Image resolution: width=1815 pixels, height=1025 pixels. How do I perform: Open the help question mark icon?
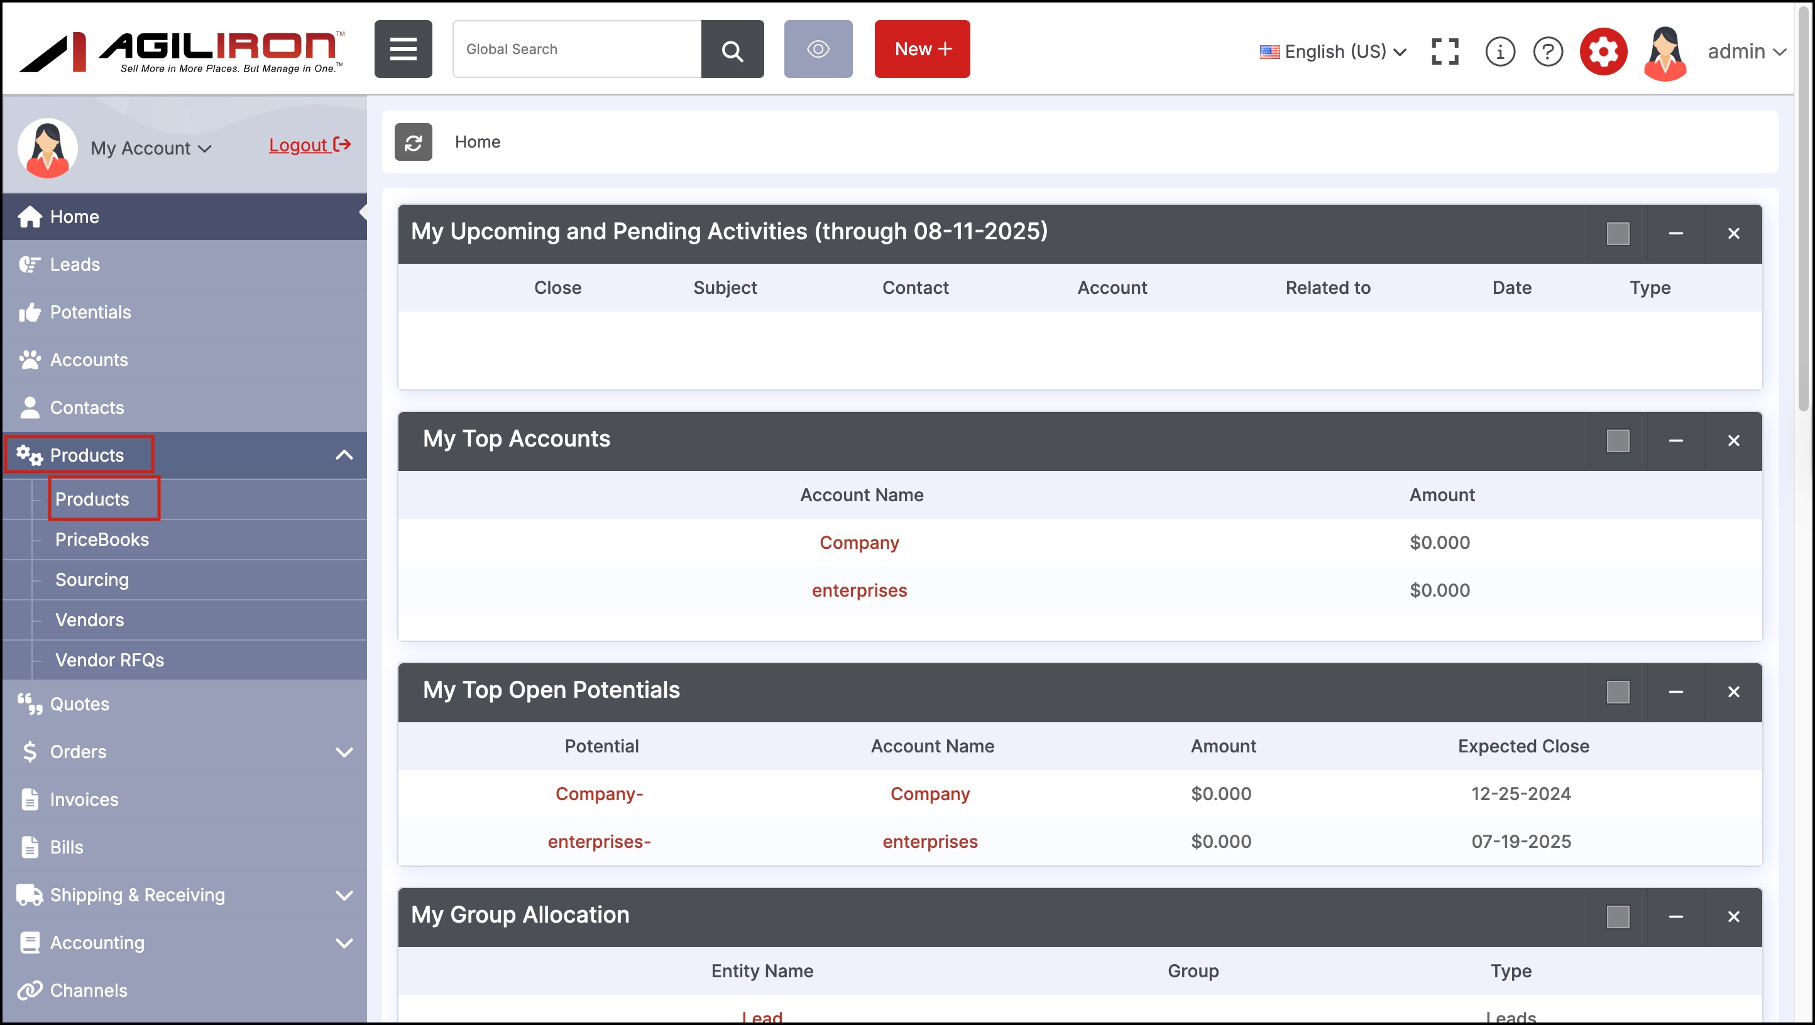(x=1547, y=52)
